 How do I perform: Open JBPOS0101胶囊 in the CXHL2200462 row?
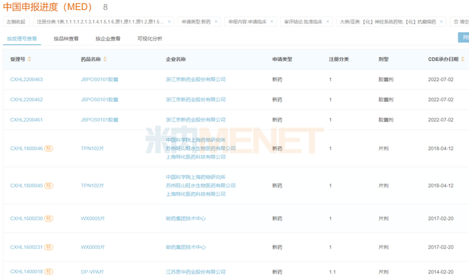[x=100, y=100]
